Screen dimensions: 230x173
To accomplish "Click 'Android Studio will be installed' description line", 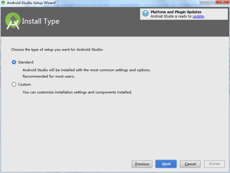I will tap(87, 70).
